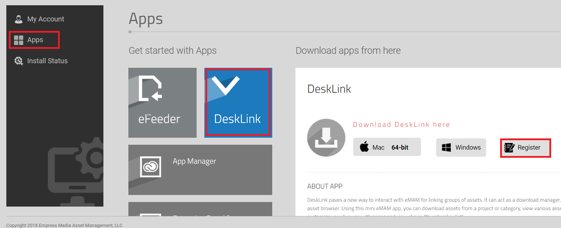The image size is (561, 228).
Task: Download DeskLink for Mac 64-bit
Action: pos(387,147)
